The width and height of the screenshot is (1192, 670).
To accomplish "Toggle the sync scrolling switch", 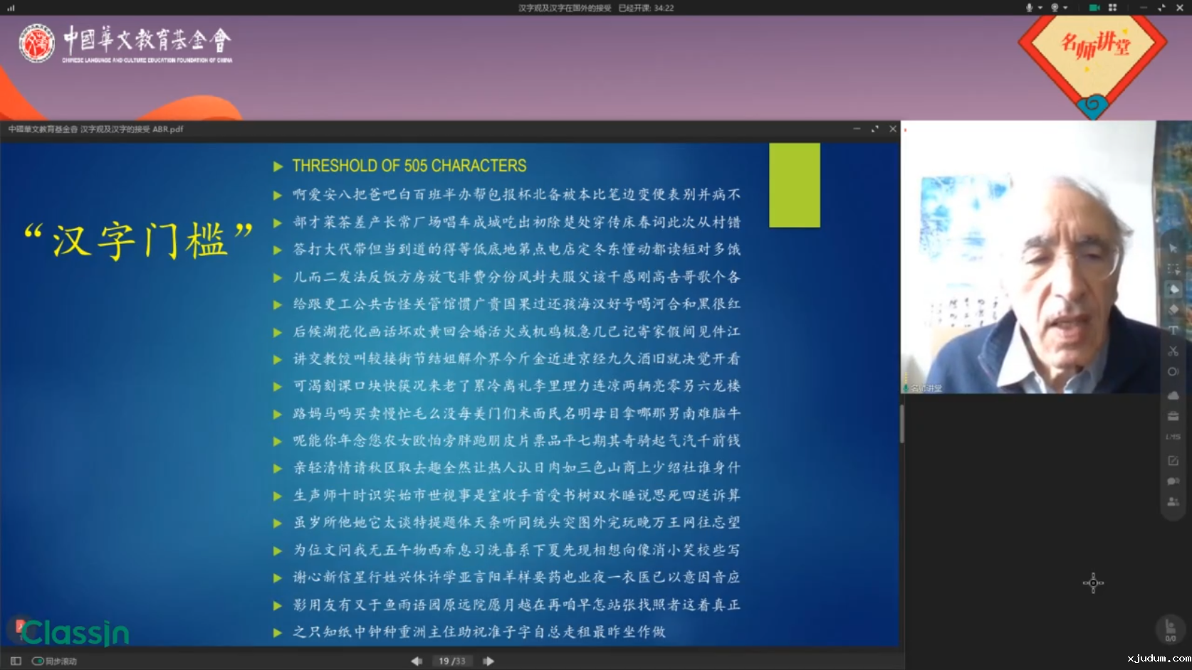I will tap(38, 661).
